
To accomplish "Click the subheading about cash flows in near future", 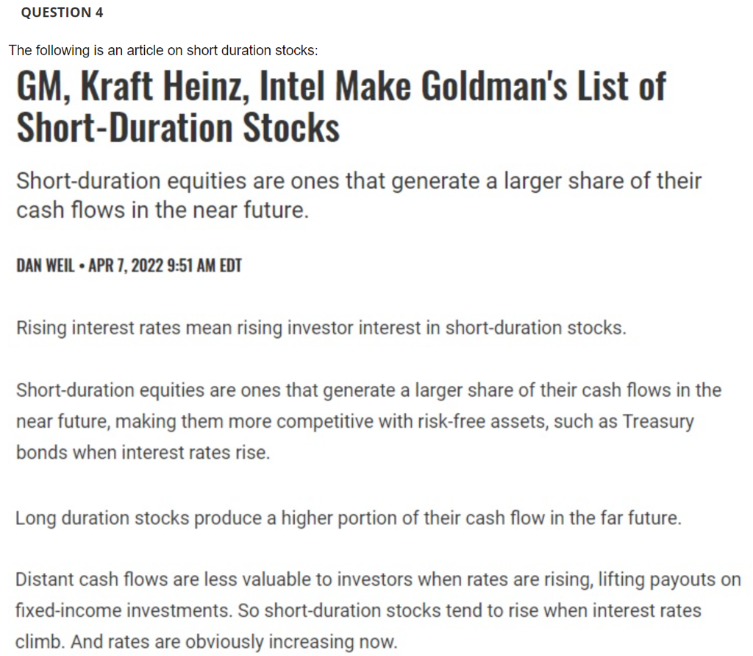I will tap(359, 195).
